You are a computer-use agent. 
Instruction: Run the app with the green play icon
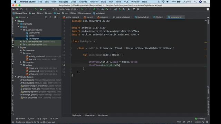82,9
